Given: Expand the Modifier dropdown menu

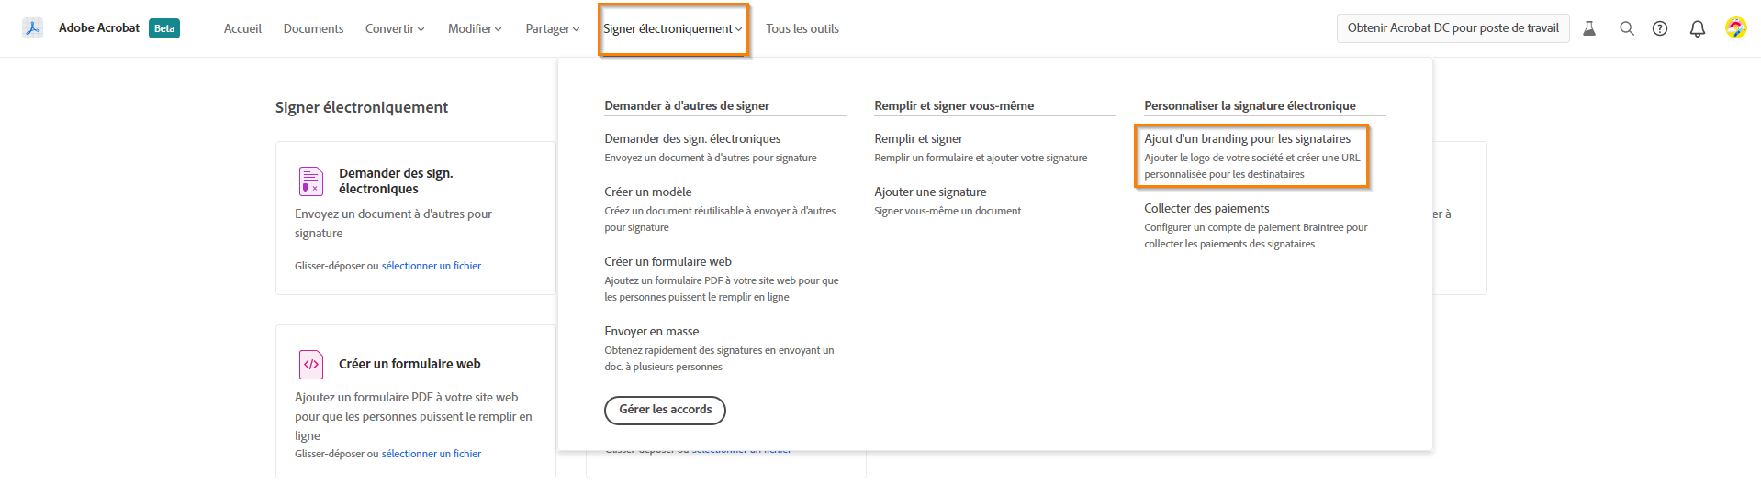Looking at the screenshot, I should point(475,29).
